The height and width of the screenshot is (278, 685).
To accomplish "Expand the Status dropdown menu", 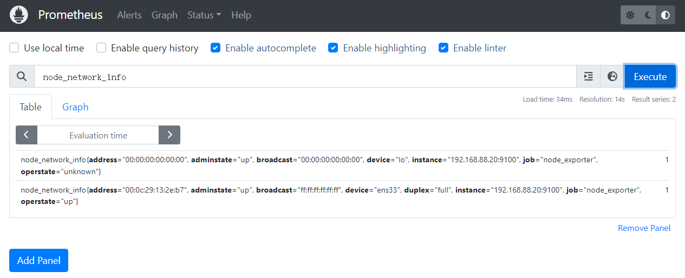I will [x=204, y=15].
